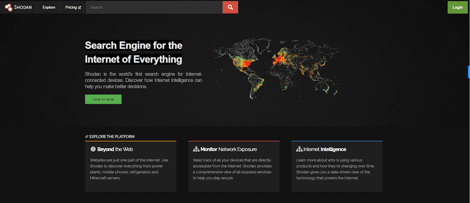Focus the Search input field
The height and width of the screenshot is (203, 470).
[x=154, y=7]
